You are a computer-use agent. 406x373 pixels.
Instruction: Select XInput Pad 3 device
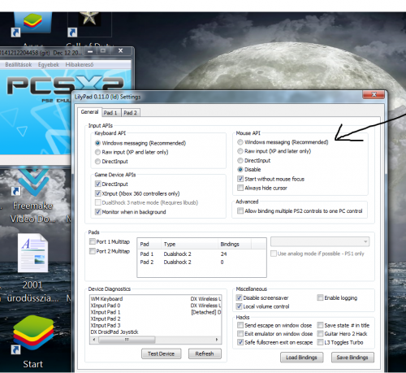[106, 325]
